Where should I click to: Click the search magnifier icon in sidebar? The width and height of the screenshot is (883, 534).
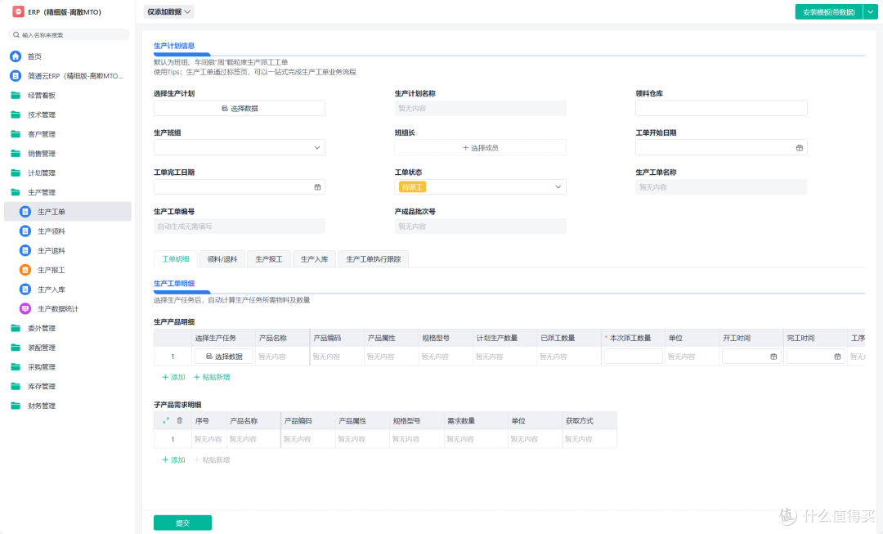point(16,35)
